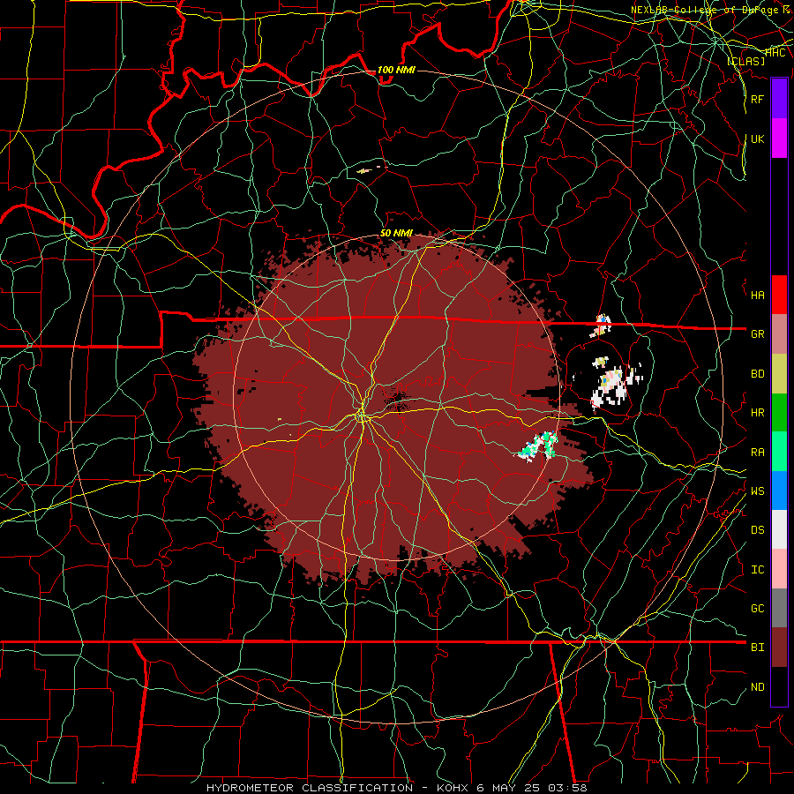Click the "IC" legend label

point(757,570)
